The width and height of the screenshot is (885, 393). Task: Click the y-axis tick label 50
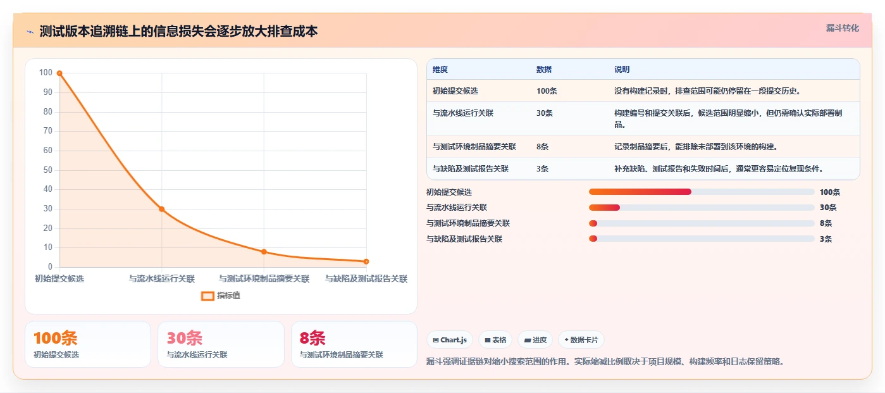pos(47,170)
